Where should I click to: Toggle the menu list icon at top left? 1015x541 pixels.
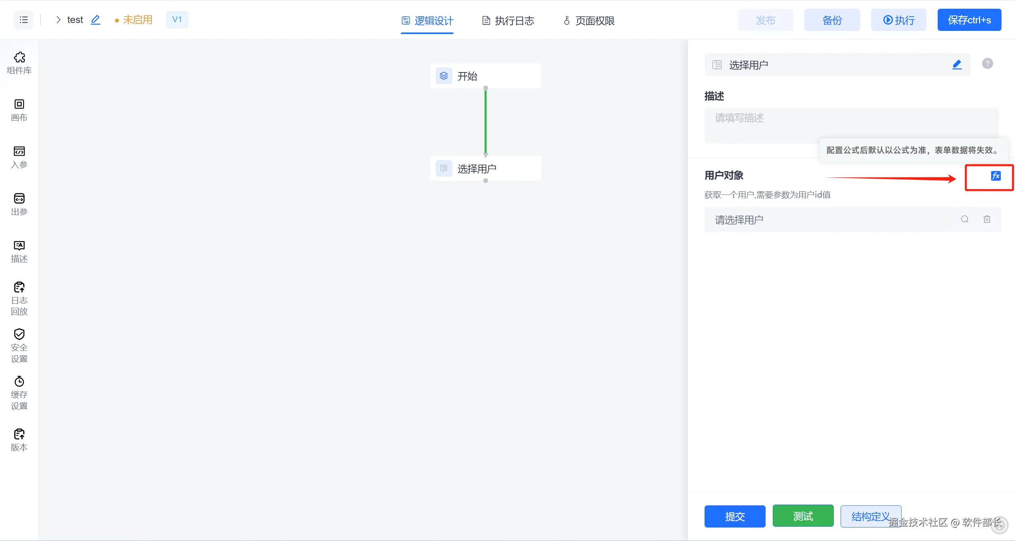(23, 20)
